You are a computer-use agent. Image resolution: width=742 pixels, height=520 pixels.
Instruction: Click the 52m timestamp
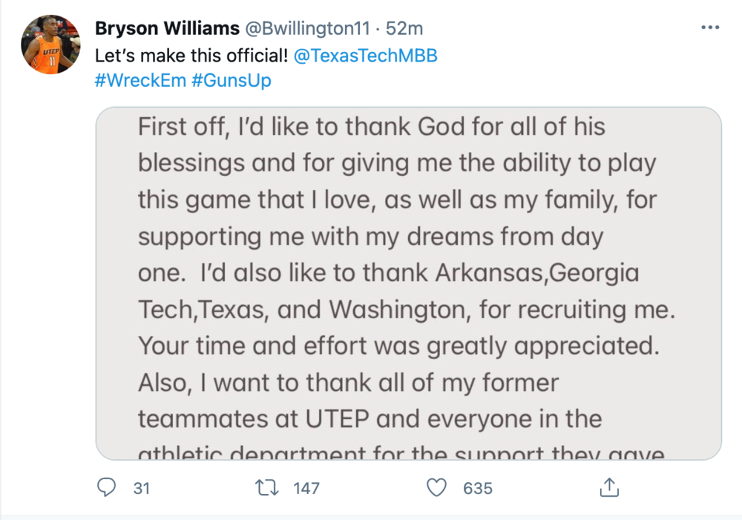click(406, 28)
